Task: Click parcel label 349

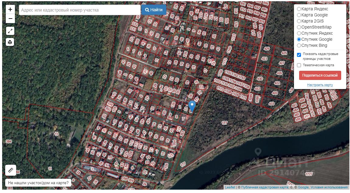Action: [110, 104]
